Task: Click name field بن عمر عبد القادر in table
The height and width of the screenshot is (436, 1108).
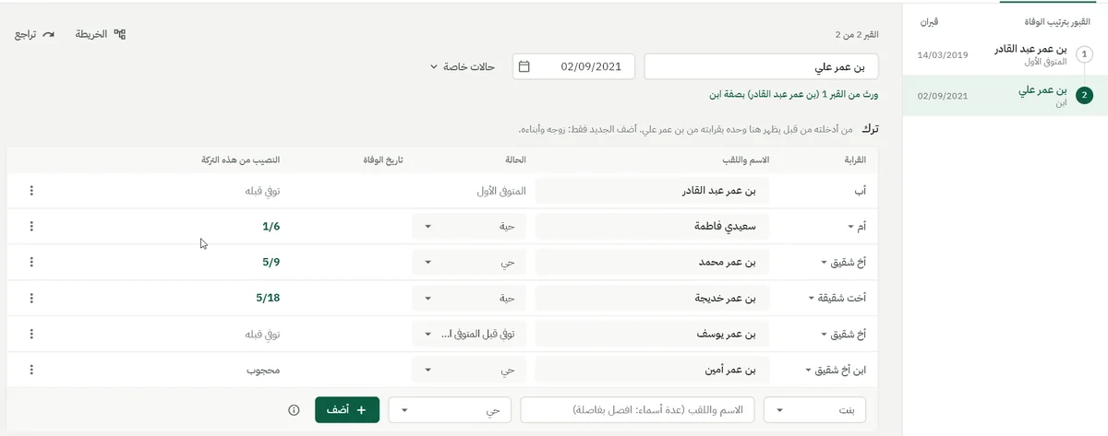Action: click(652, 191)
